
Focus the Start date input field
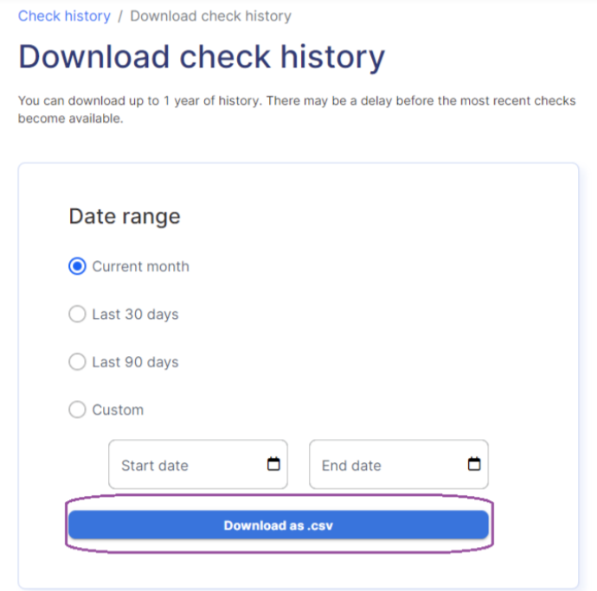pyautogui.click(x=198, y=464)
